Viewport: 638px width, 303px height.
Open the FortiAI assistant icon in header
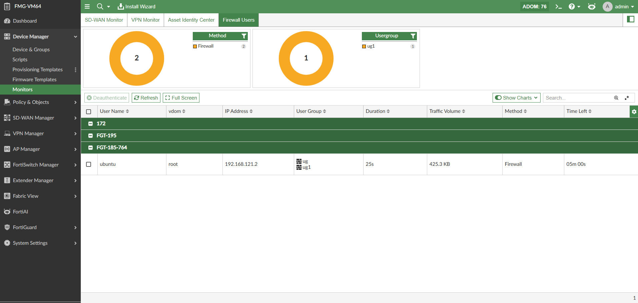tap(592, 7)
